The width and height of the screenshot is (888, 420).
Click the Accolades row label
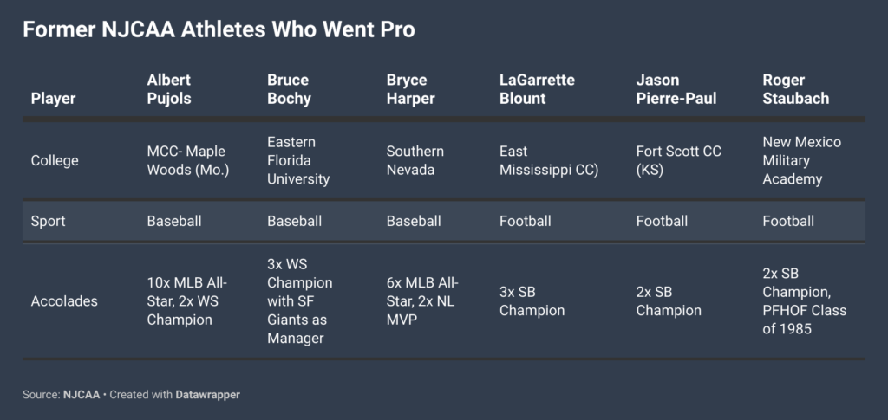64,300
